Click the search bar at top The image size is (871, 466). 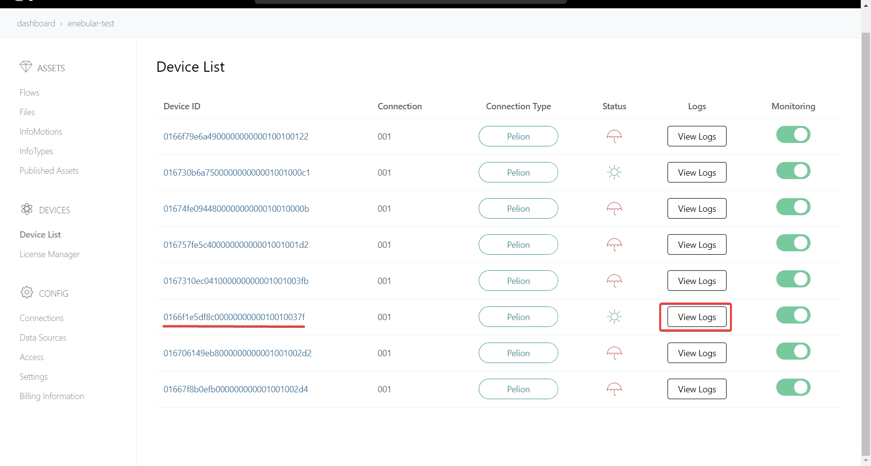410,1
